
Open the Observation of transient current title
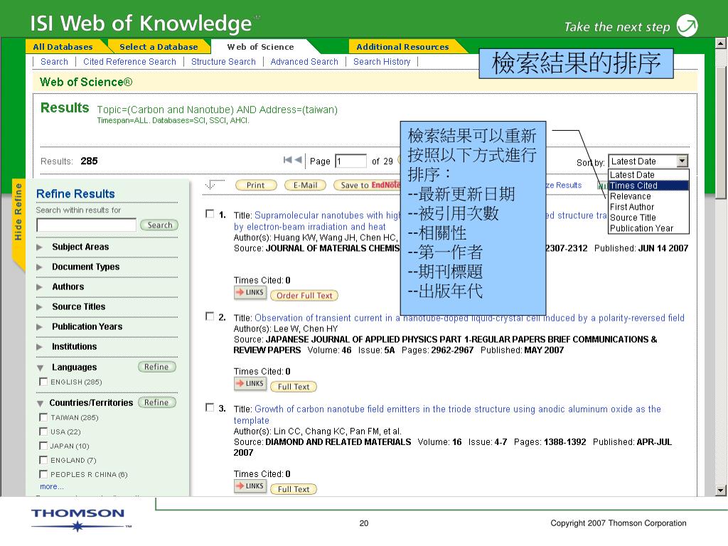coord(469,318)
